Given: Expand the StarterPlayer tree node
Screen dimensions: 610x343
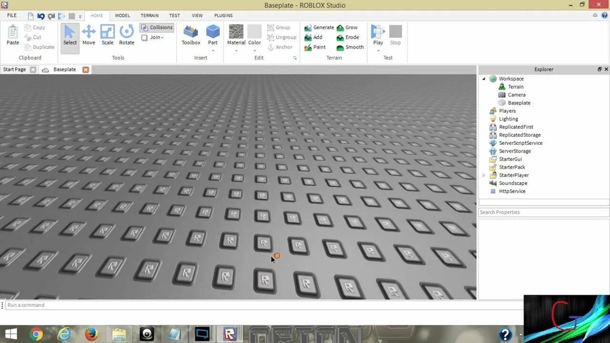Looking at the screenshot, I should (x=484, y=175).
